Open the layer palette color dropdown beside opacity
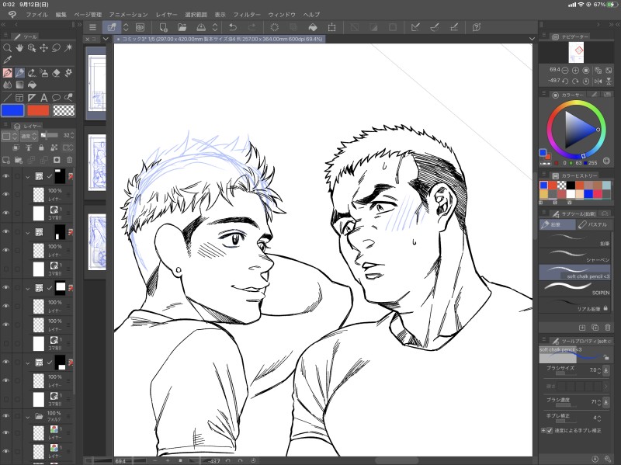Viewport: 621px width, 465px height. click(x=9, y=136)
